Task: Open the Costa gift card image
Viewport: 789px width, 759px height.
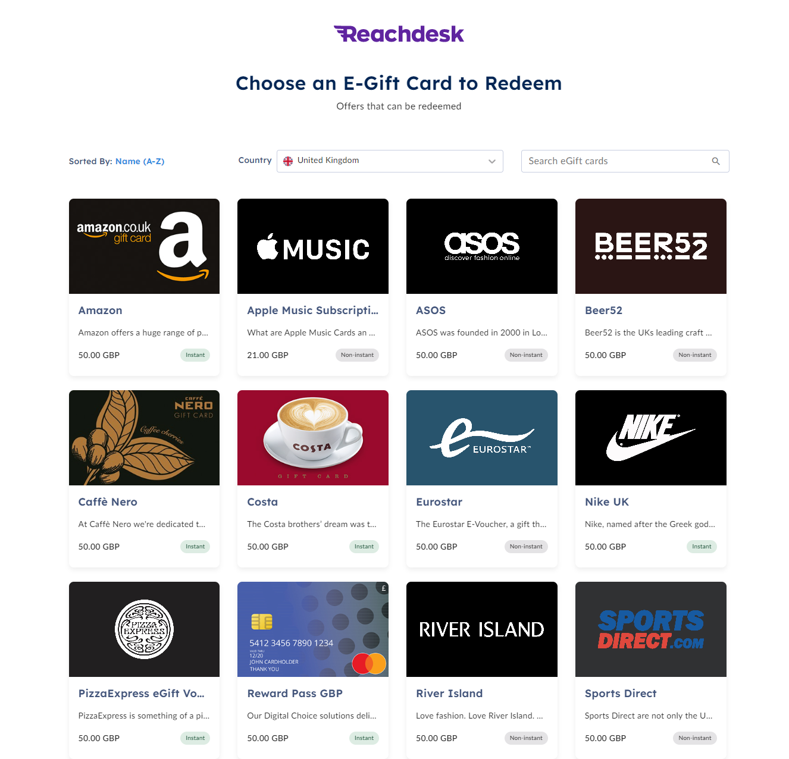Action: click(x=313, y=438)
